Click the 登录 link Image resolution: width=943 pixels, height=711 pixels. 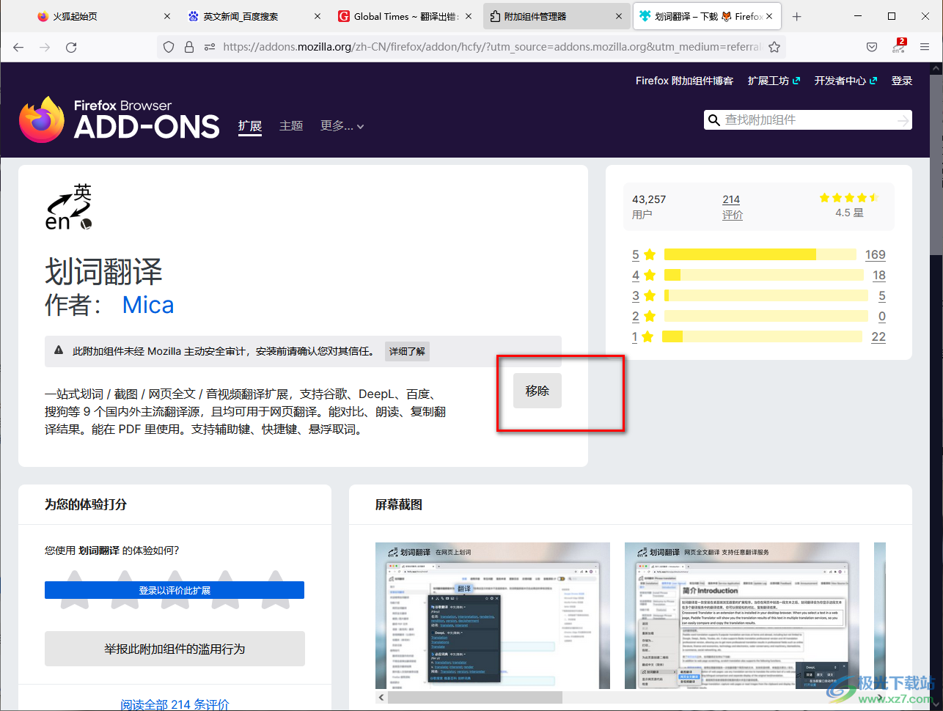pos(902,81)
